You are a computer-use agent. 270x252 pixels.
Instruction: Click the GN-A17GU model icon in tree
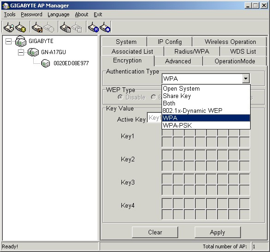33,52
